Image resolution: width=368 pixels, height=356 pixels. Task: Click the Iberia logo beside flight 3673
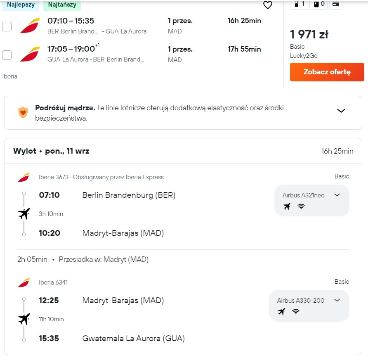[24, 178]
